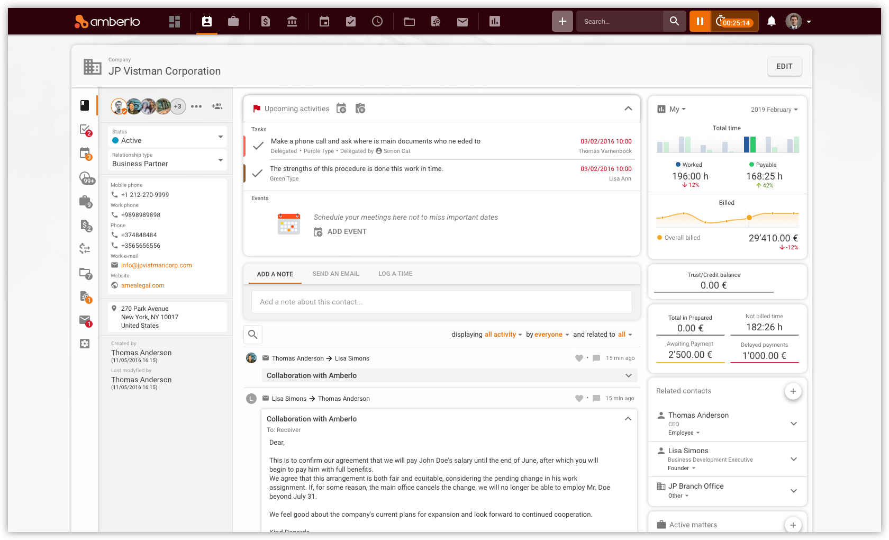Open the reports chart icon in top bar
The height and width of the screenshot is (540, 889).
coord(495,22)
